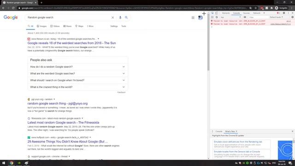295x166 pixels.
Task: Open the Default levels dropdown
Action: click(x=276, y=17)
